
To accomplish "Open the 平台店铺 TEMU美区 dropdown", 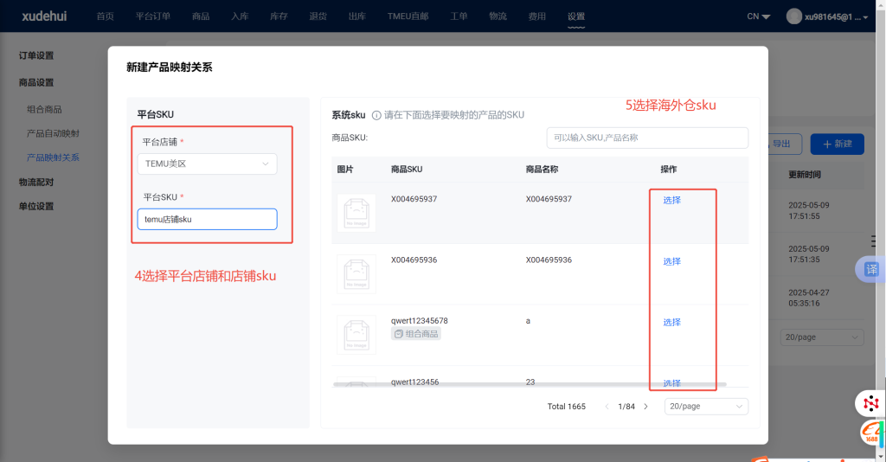I will 207,164.
